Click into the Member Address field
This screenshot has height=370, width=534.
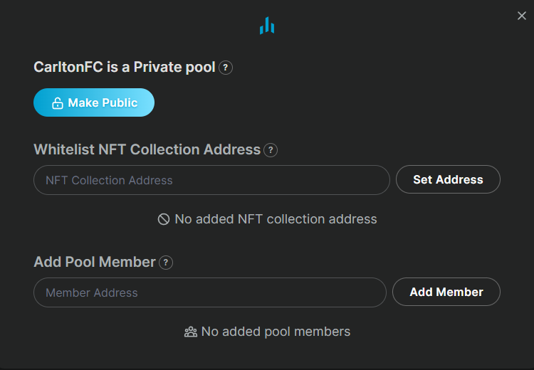(209, 292)
